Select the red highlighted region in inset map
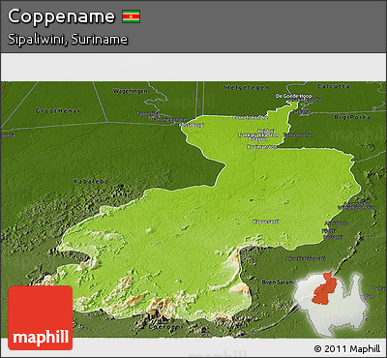Viewport: 387px width, 358px height. click(x=324, y=287)
